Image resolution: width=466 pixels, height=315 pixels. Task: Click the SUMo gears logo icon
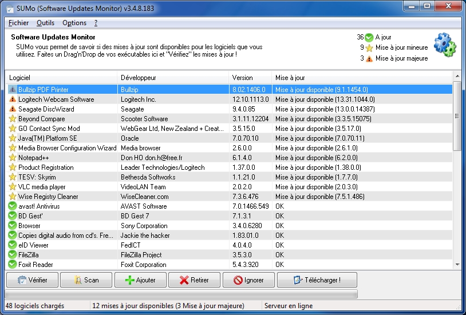point(445,45)
